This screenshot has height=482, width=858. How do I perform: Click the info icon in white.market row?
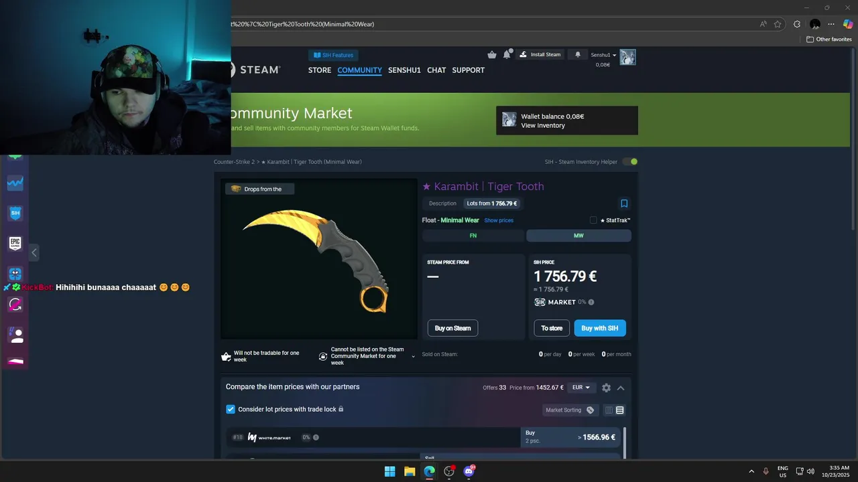(x=316, y=437)
